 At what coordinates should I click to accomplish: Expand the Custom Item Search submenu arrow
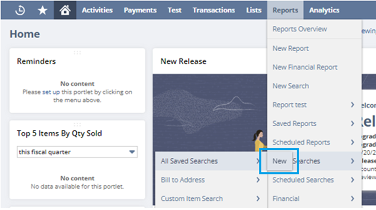point(258,198)
